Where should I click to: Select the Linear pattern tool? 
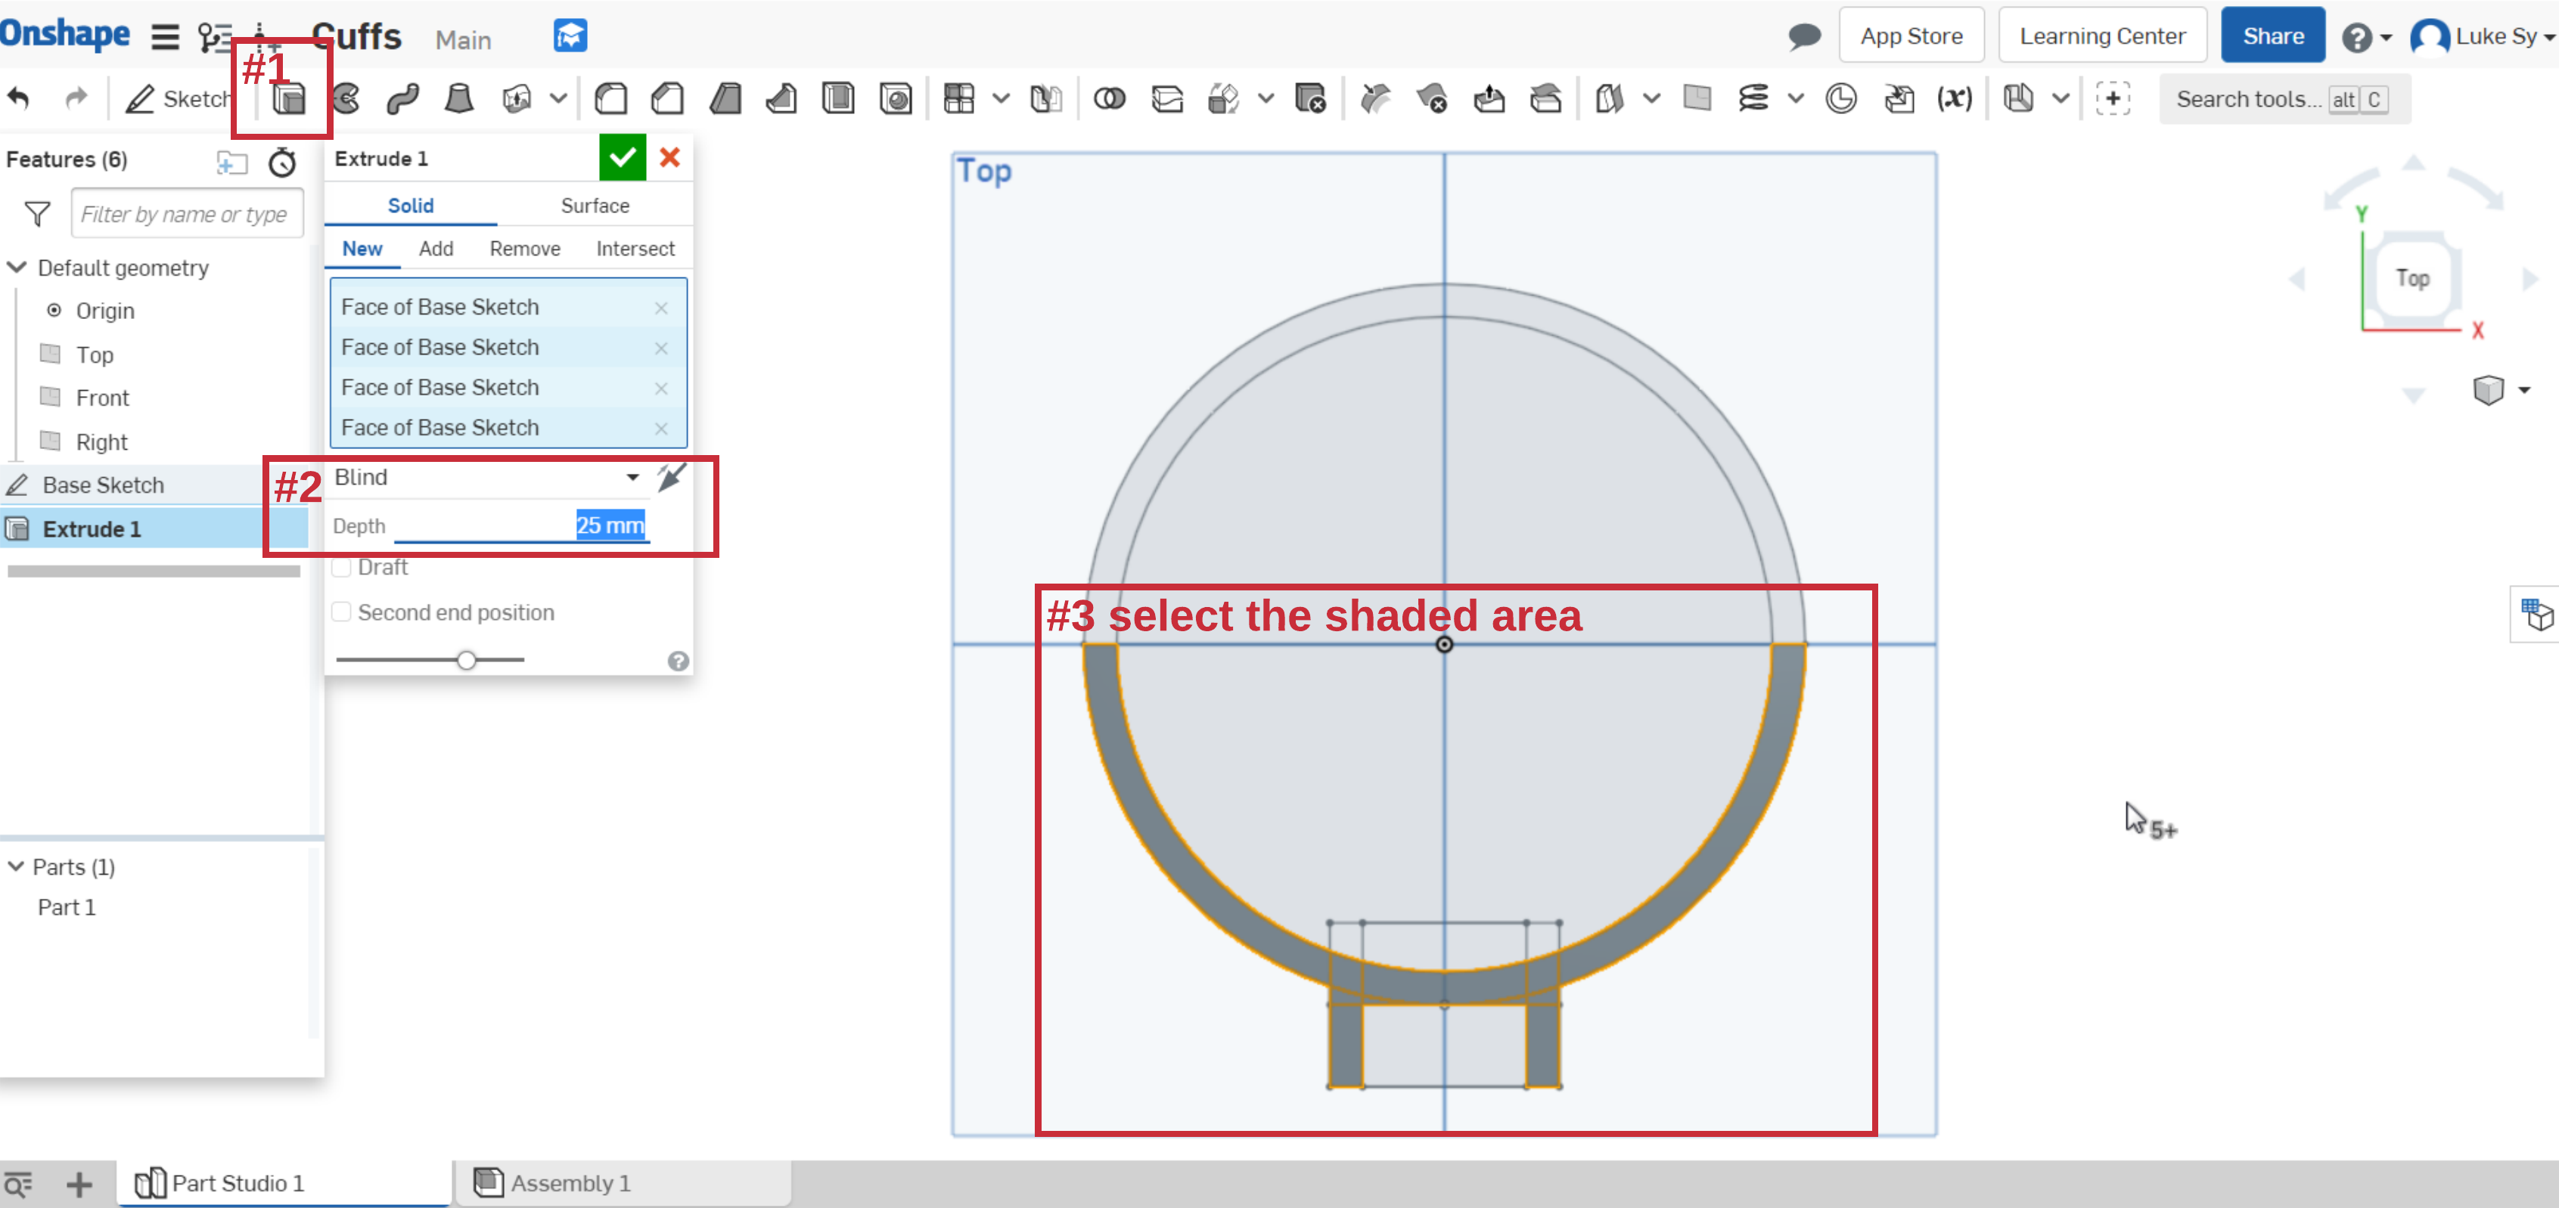coord(958,98)
